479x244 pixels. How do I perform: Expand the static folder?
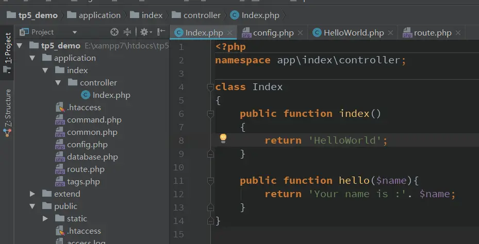click(x=45, y=218)
